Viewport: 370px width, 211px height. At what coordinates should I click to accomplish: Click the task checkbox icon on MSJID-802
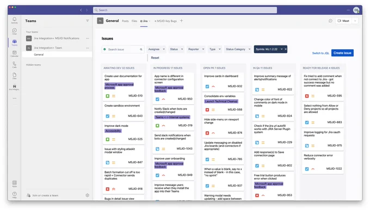[257, 165]
